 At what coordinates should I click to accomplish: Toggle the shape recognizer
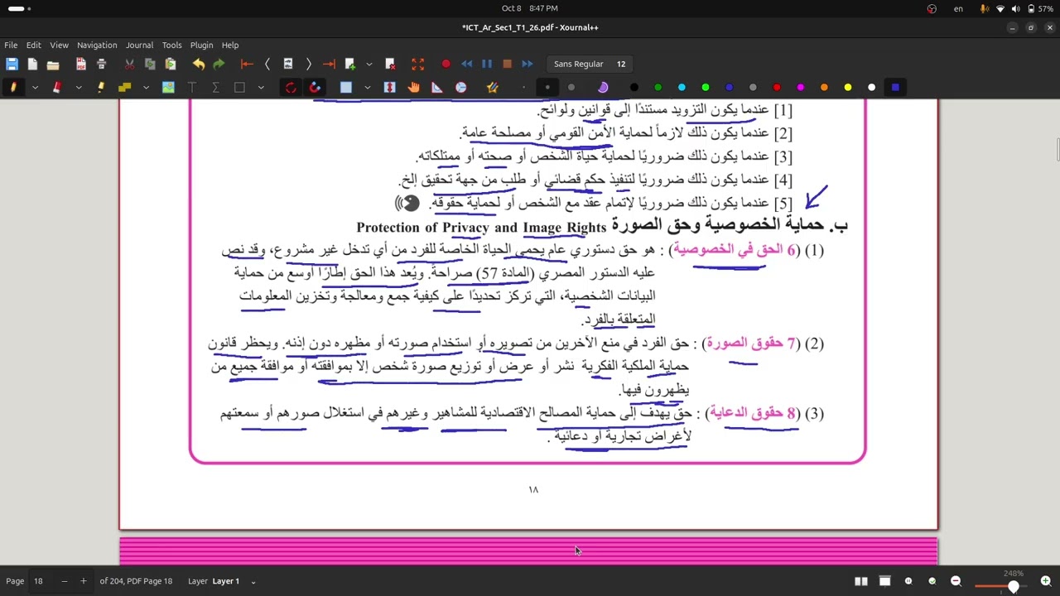291,87
